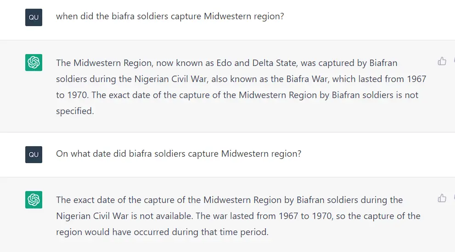Like the second reply with thumbs-up
455x252 pixels.
tap(442, 198)
